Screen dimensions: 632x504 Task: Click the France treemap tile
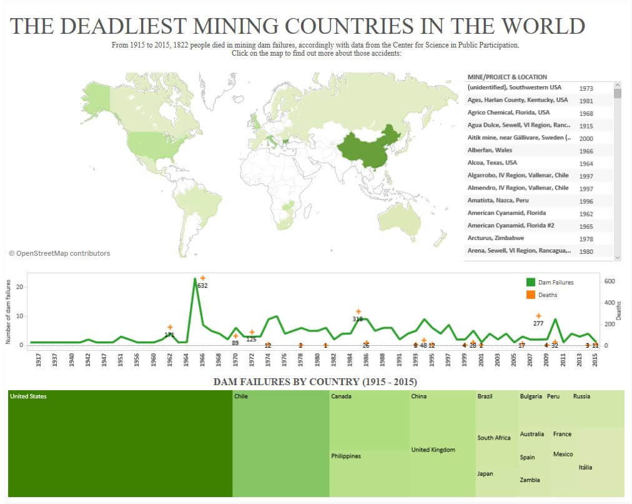point(564,438)
